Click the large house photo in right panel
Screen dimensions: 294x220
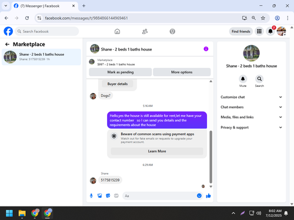251,53
